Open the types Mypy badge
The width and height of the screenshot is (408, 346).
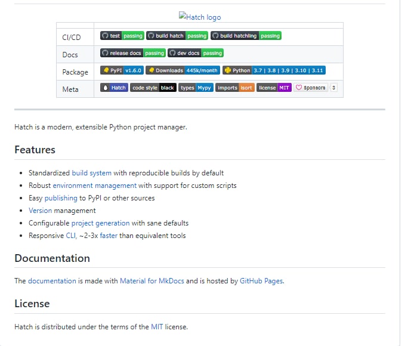[196, 88]
